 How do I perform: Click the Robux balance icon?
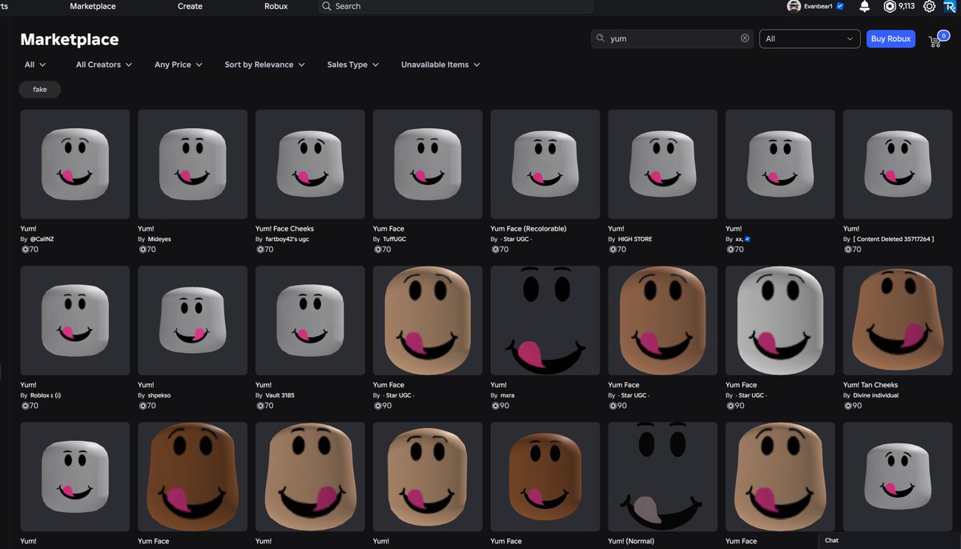tap(889, 6)
